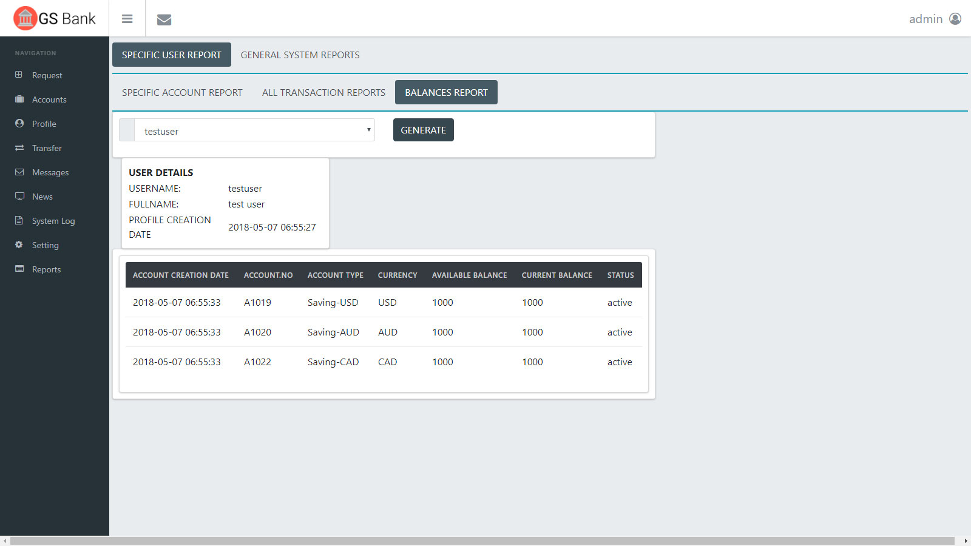Select All Transaction Reports tab

pos(323,93)
